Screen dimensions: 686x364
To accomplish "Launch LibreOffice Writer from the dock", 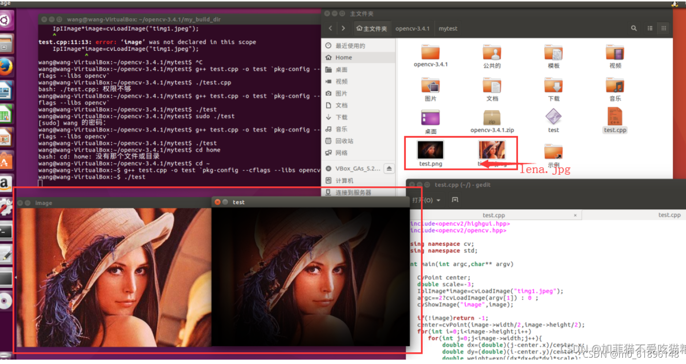I will 6,91.
